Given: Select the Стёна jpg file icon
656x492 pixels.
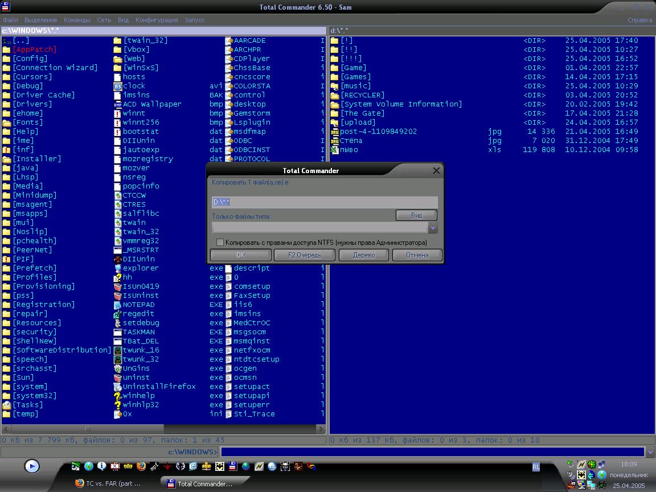Looking at the screenshot, I should pos(334,141).
